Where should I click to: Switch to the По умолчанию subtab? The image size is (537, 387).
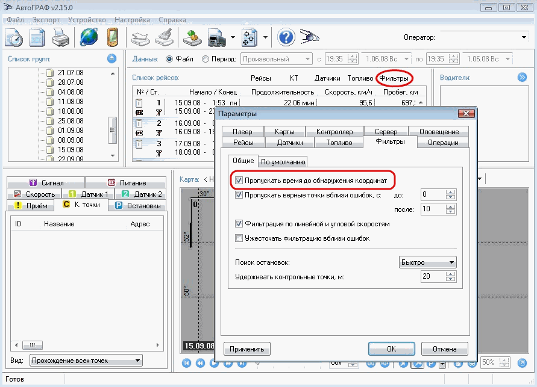click(x=283, y=161)
